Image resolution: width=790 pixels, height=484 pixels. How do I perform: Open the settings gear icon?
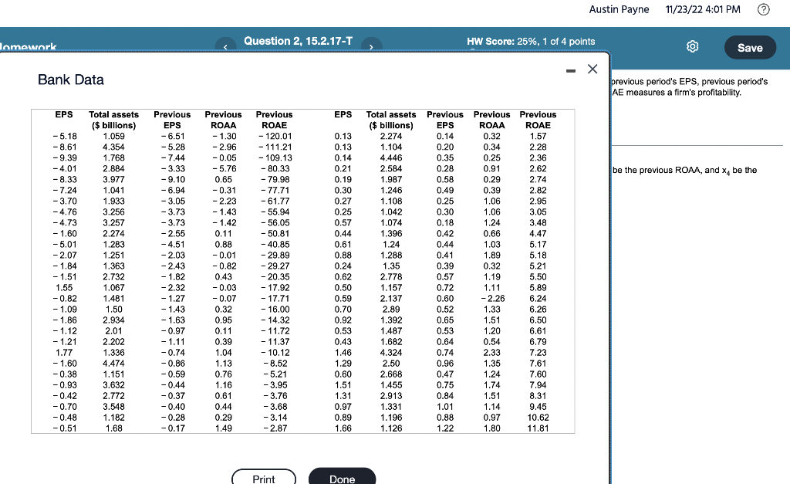point(693,46)
